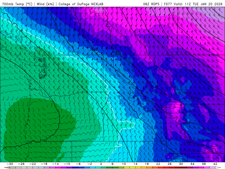Click the "3000" height contour label
This screenshot has width=225, height=169.
(x=194, y=98)
